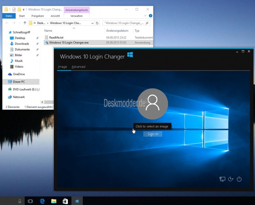The width and height of the screenshot is (255, 205).
Task: Open the Ansicht ribbon tab
Action: point(55,16)
